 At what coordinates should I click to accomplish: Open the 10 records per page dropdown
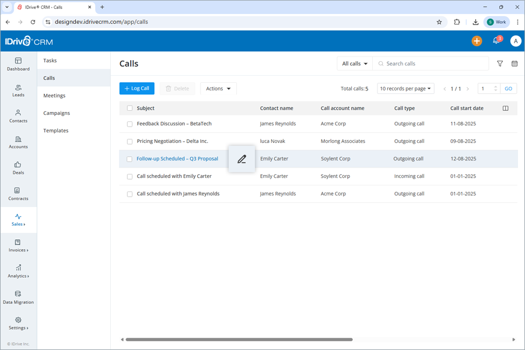click(405, 88)
